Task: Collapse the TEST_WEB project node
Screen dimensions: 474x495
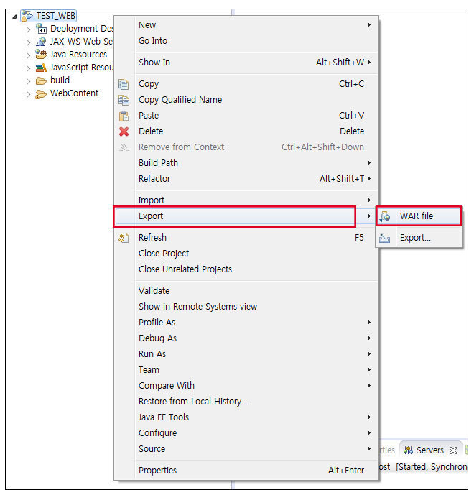Action: coord(14,17)
